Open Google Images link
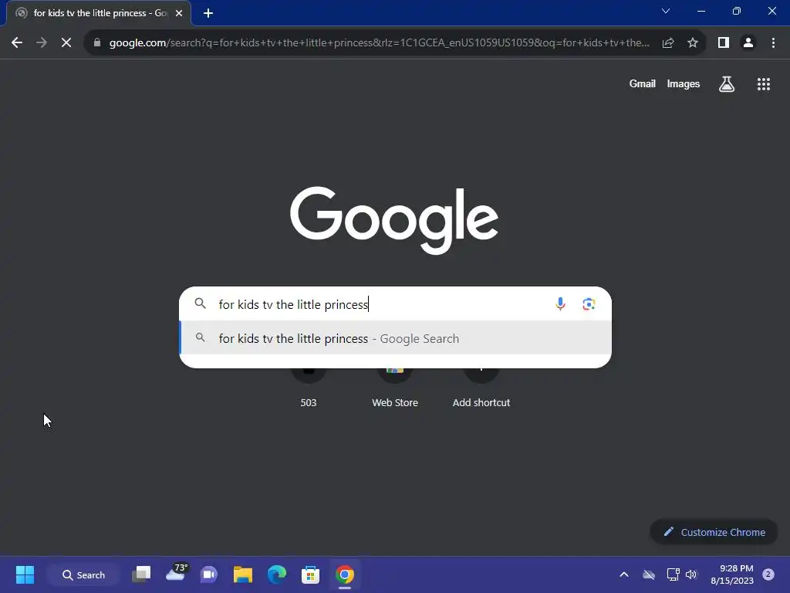 [684, 84]
